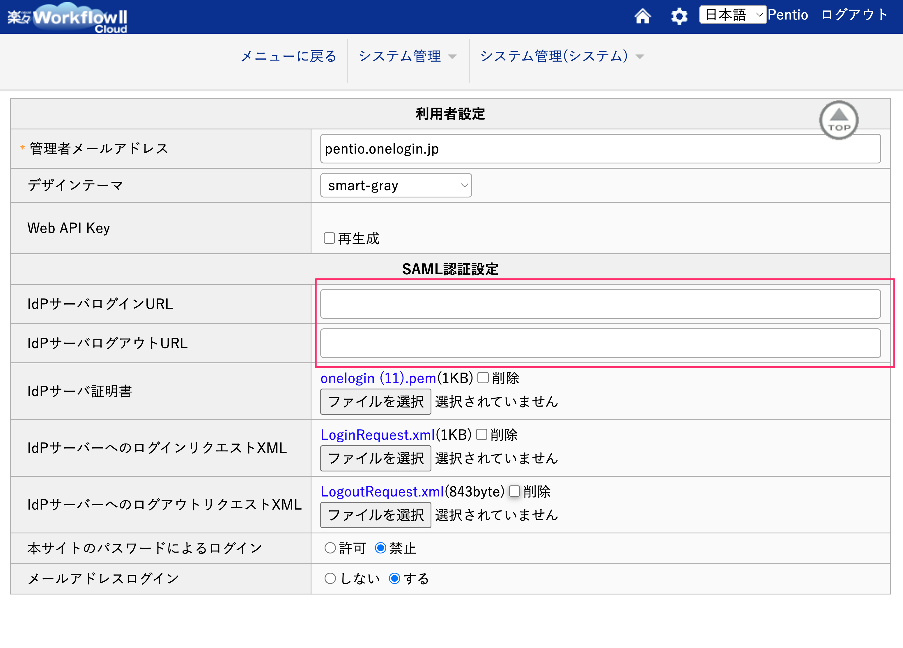Open the smart-gray design theme dropdown
This screenshot has height=648, width=903.
396,185
